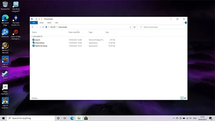Select The Elder Scrolls V desktop icon
This screenshot has height=121, width=215.
[x=16, y=20]
